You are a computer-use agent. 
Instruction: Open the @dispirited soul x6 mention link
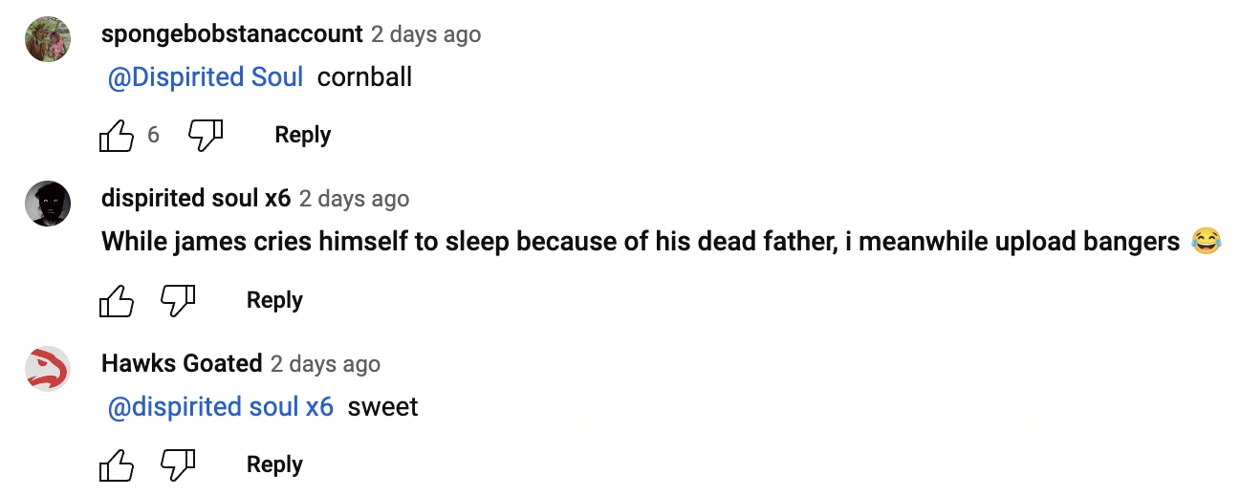tap(221, 407)
